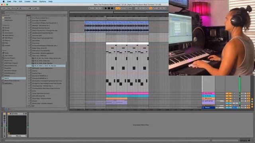Click in the browser search field
The width and height of the screenshot is (255, 143).
click(x=36, y=12)
